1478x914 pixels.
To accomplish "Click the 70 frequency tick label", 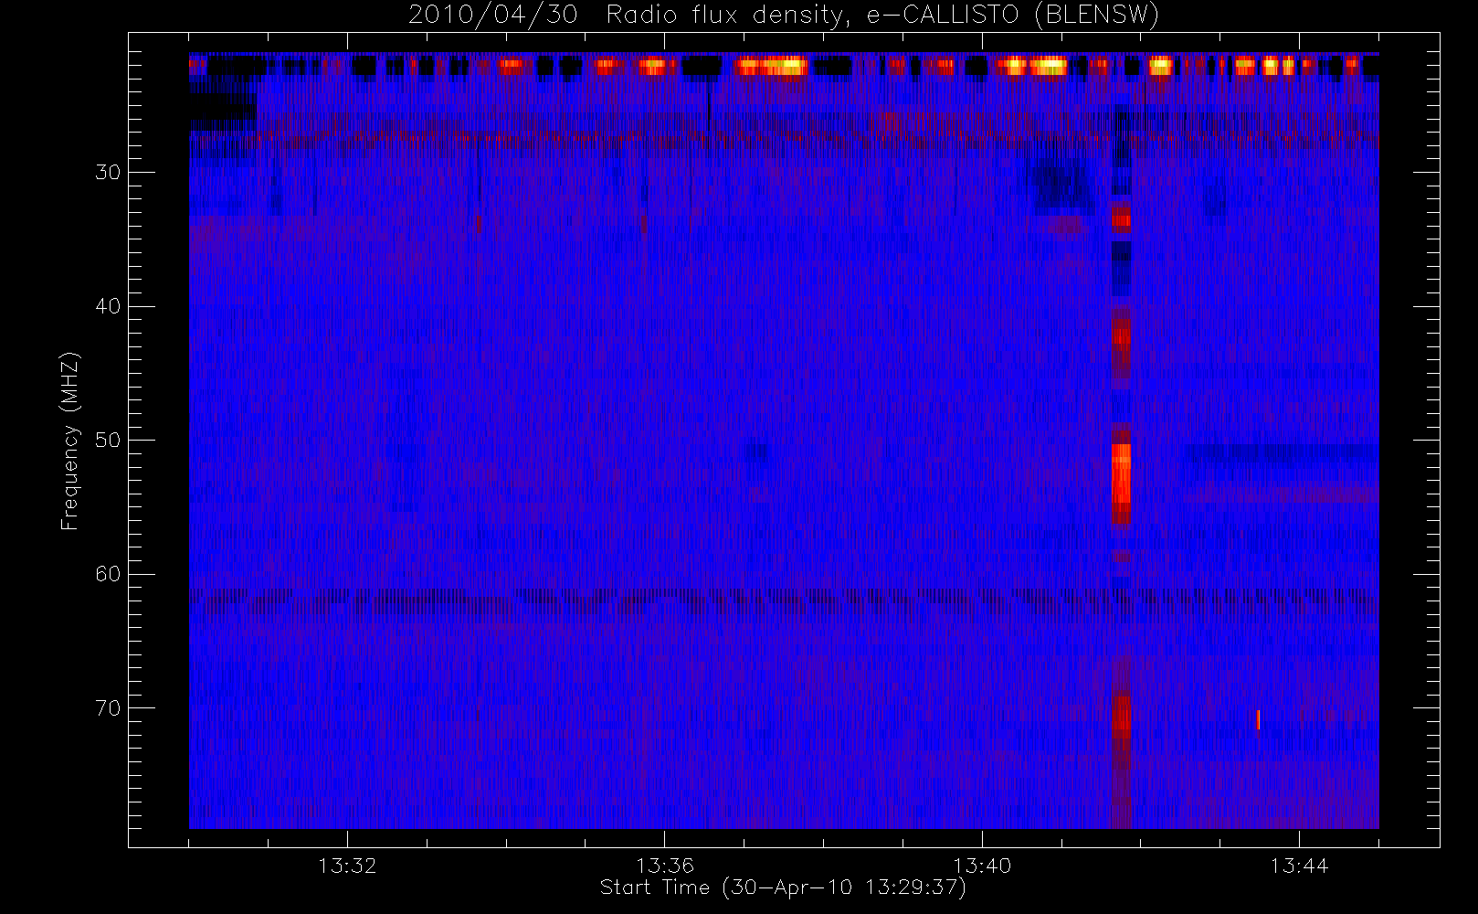I will tap(108, 707).
